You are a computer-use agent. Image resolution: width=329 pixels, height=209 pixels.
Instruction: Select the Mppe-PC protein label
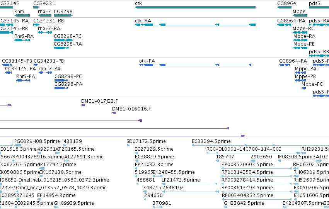[x=312, y=84]
